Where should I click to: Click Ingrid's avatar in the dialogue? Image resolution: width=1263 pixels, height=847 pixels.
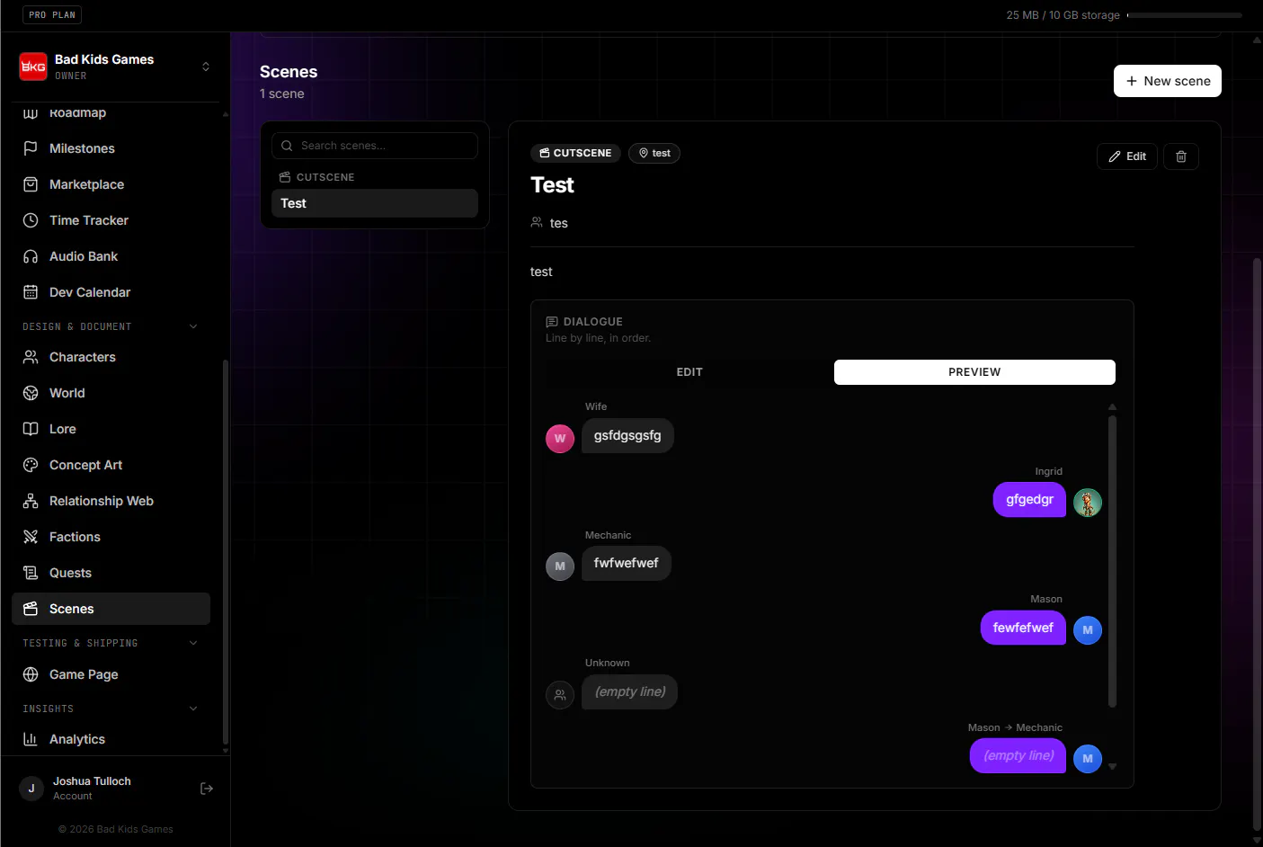click(1087, 503)
